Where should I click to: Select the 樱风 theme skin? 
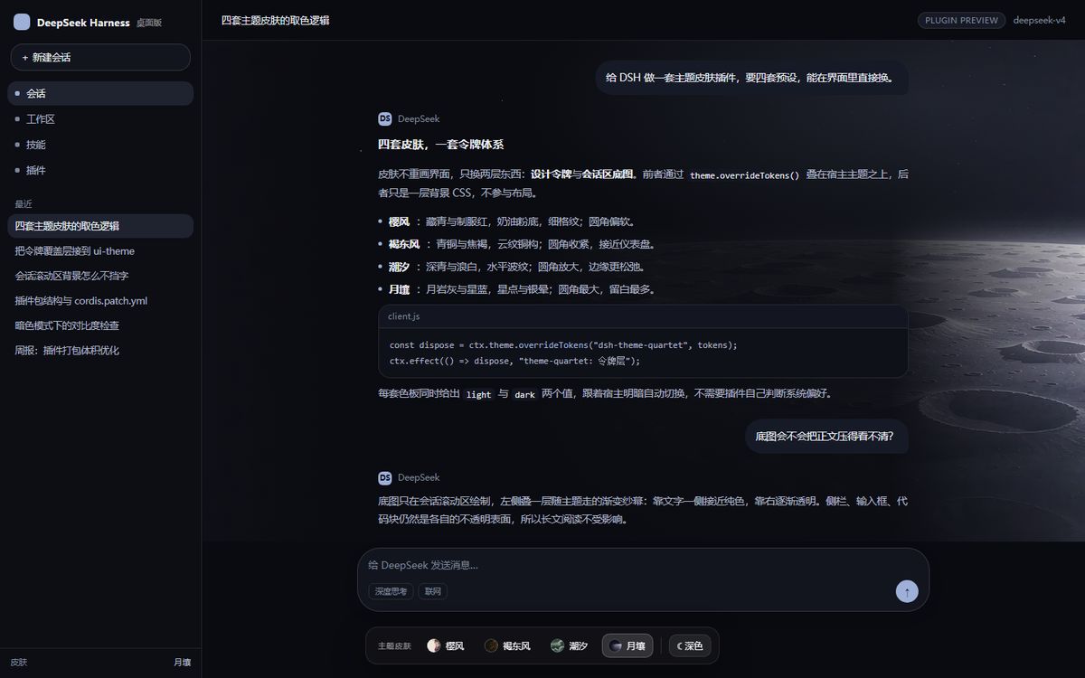click(446, 645)
